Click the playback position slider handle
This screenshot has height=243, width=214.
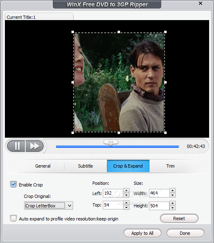pos(111,143)
